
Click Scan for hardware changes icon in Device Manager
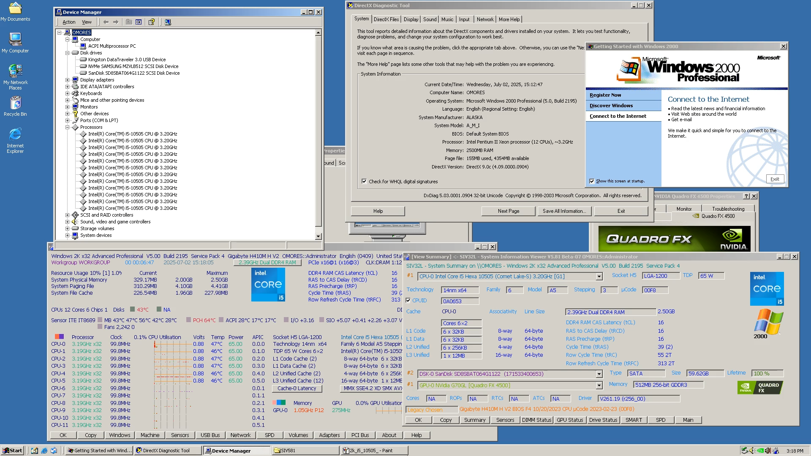(168, 22)
